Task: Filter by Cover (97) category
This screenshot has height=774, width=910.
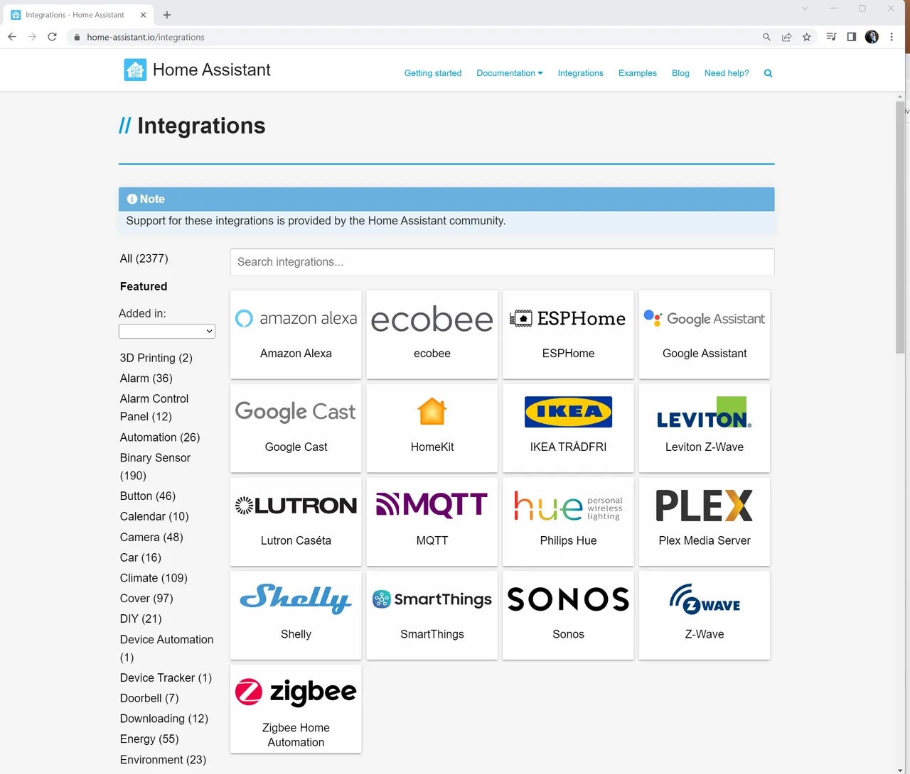Action: point(146,599)
